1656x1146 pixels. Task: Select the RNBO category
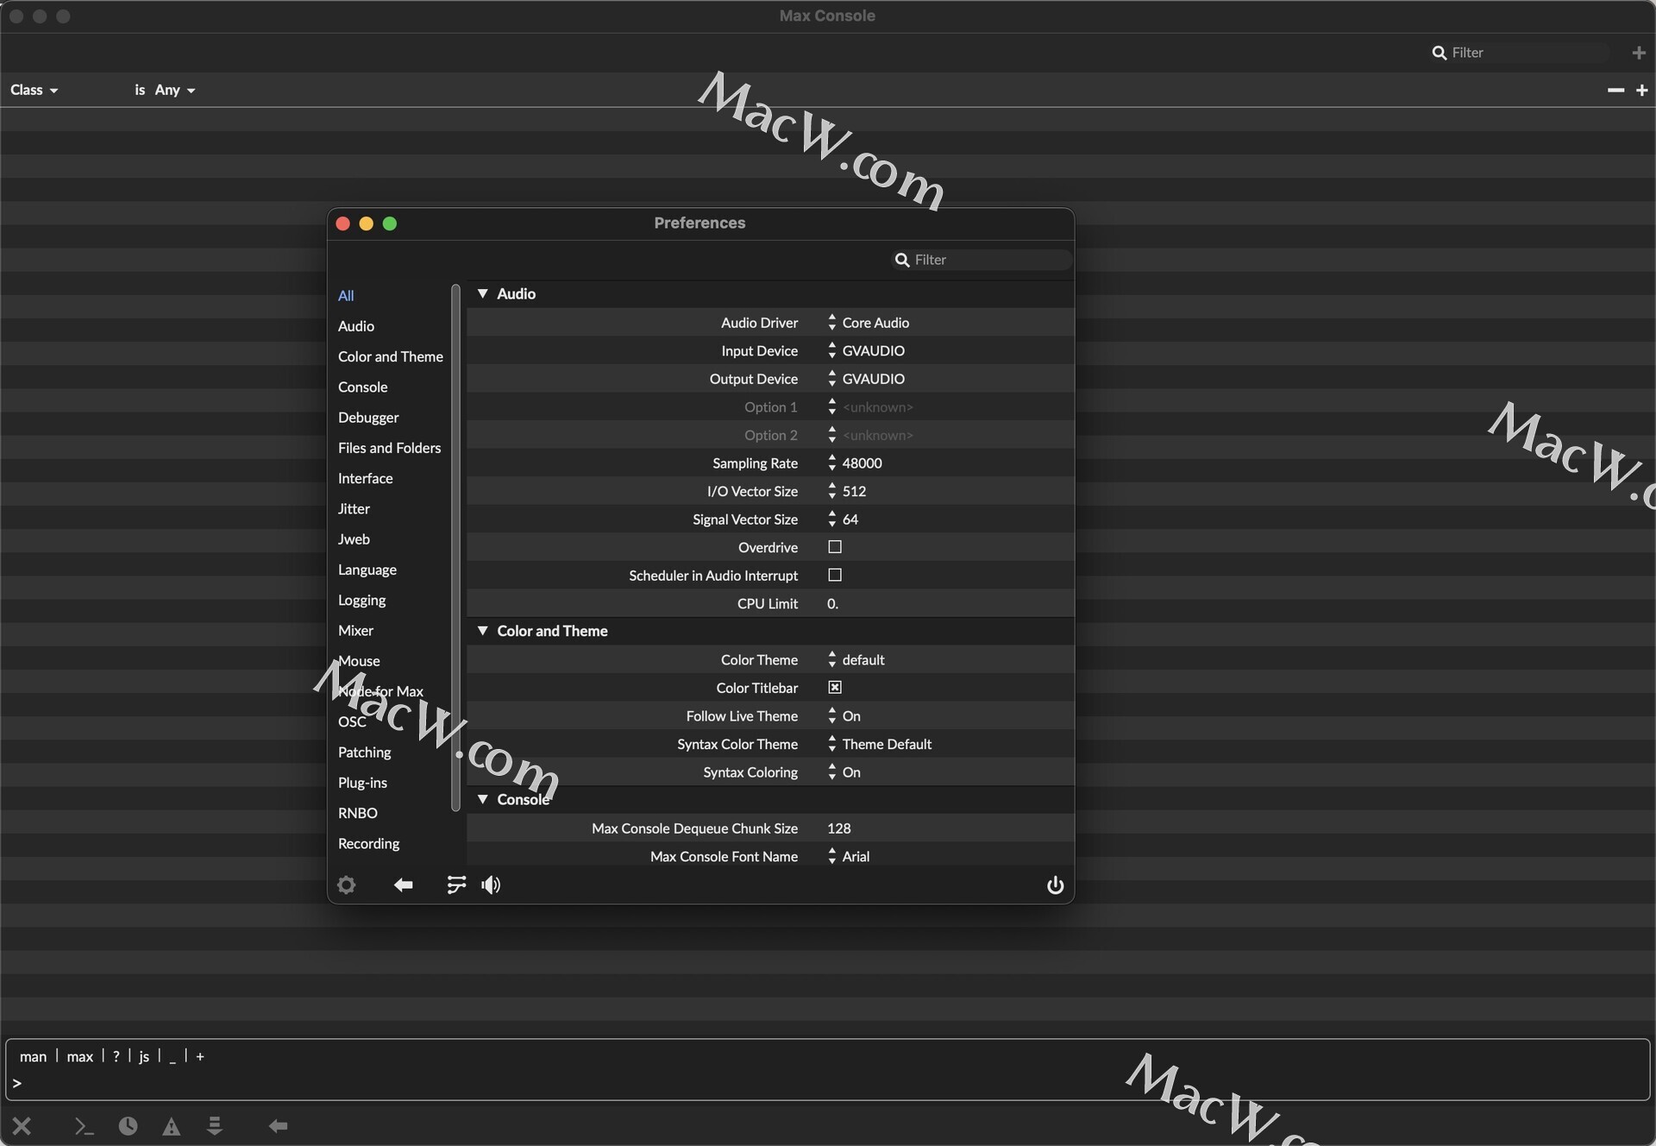point(358,813)
